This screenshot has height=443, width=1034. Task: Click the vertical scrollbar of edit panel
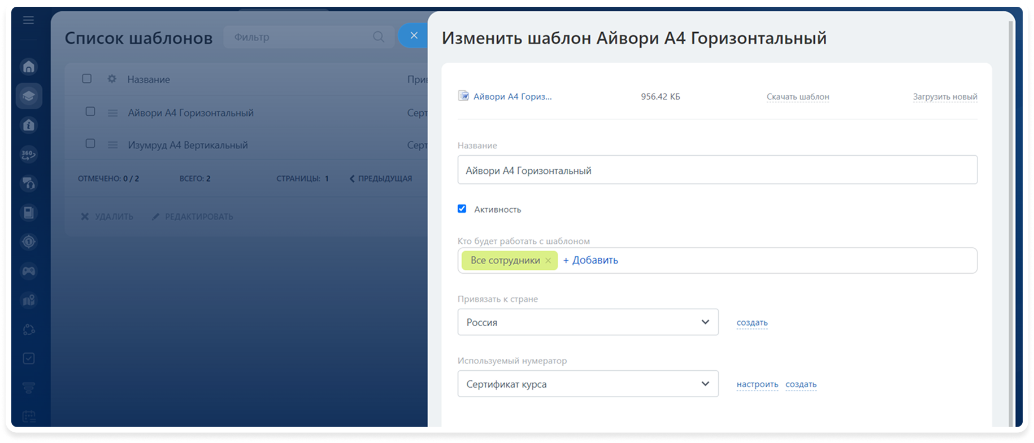[1011, 223]
